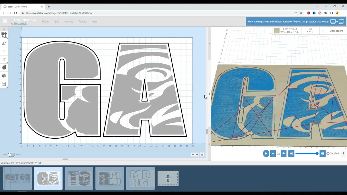Open the browser extensions puzzle icon
This screenshot has height=195, width=347.
pos(326,13)
